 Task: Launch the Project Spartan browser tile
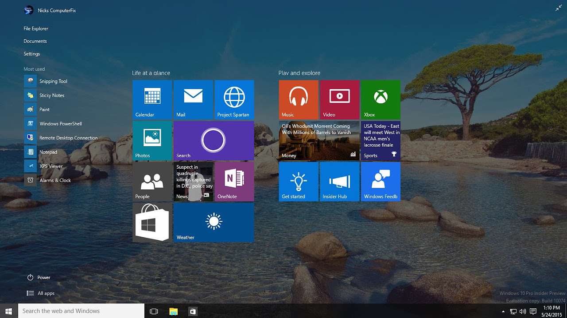234,100
